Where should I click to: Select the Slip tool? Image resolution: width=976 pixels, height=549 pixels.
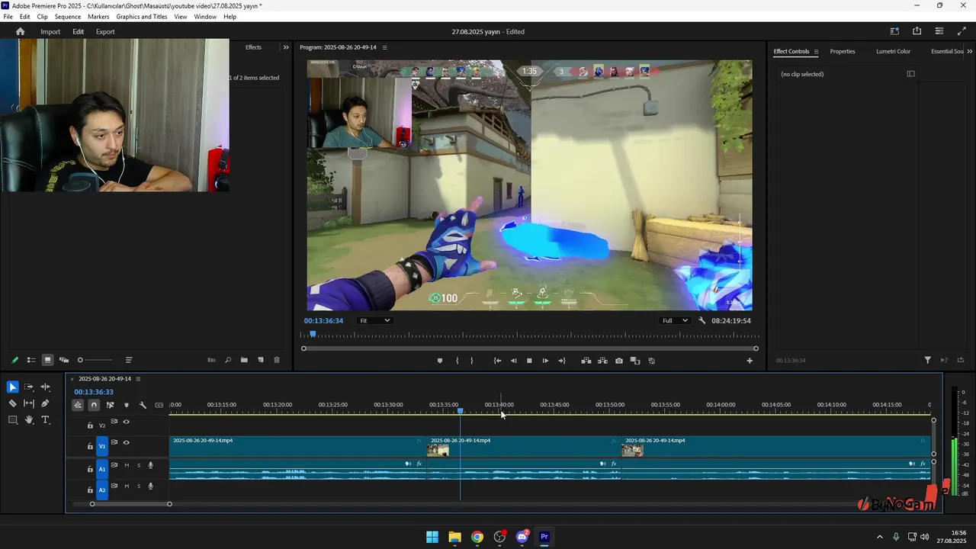point(29,403)
